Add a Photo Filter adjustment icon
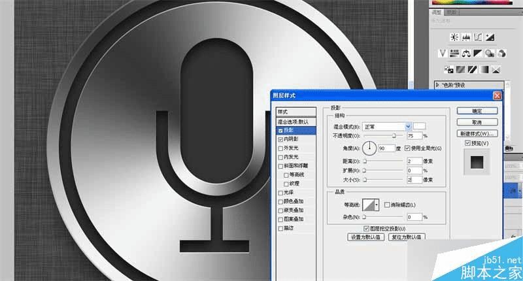Image resolution: width=523 pixels, height=281 pixels. [x=490, y=54]
